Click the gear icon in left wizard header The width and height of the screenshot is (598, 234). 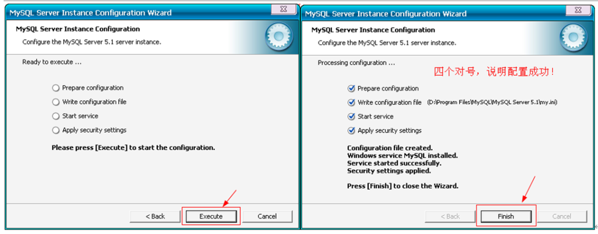point(279,37)
